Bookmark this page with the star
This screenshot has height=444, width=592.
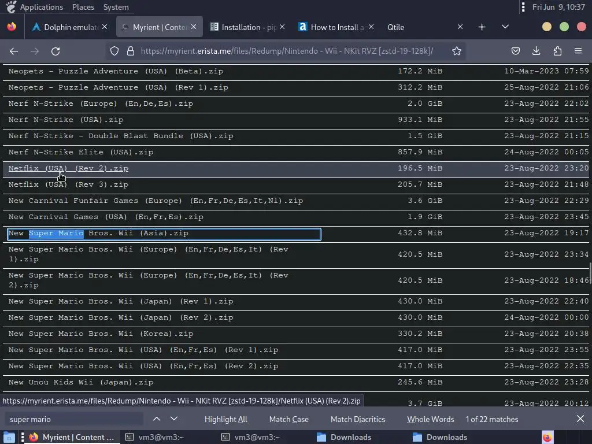457,51
